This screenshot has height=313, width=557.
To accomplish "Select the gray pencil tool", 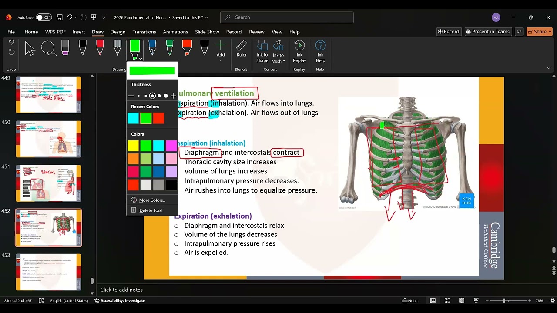I will click(117, 48).
